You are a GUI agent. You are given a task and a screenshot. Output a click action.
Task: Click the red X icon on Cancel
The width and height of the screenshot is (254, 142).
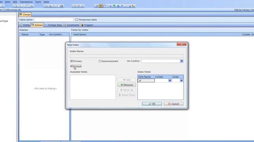[x=169, y=104]
